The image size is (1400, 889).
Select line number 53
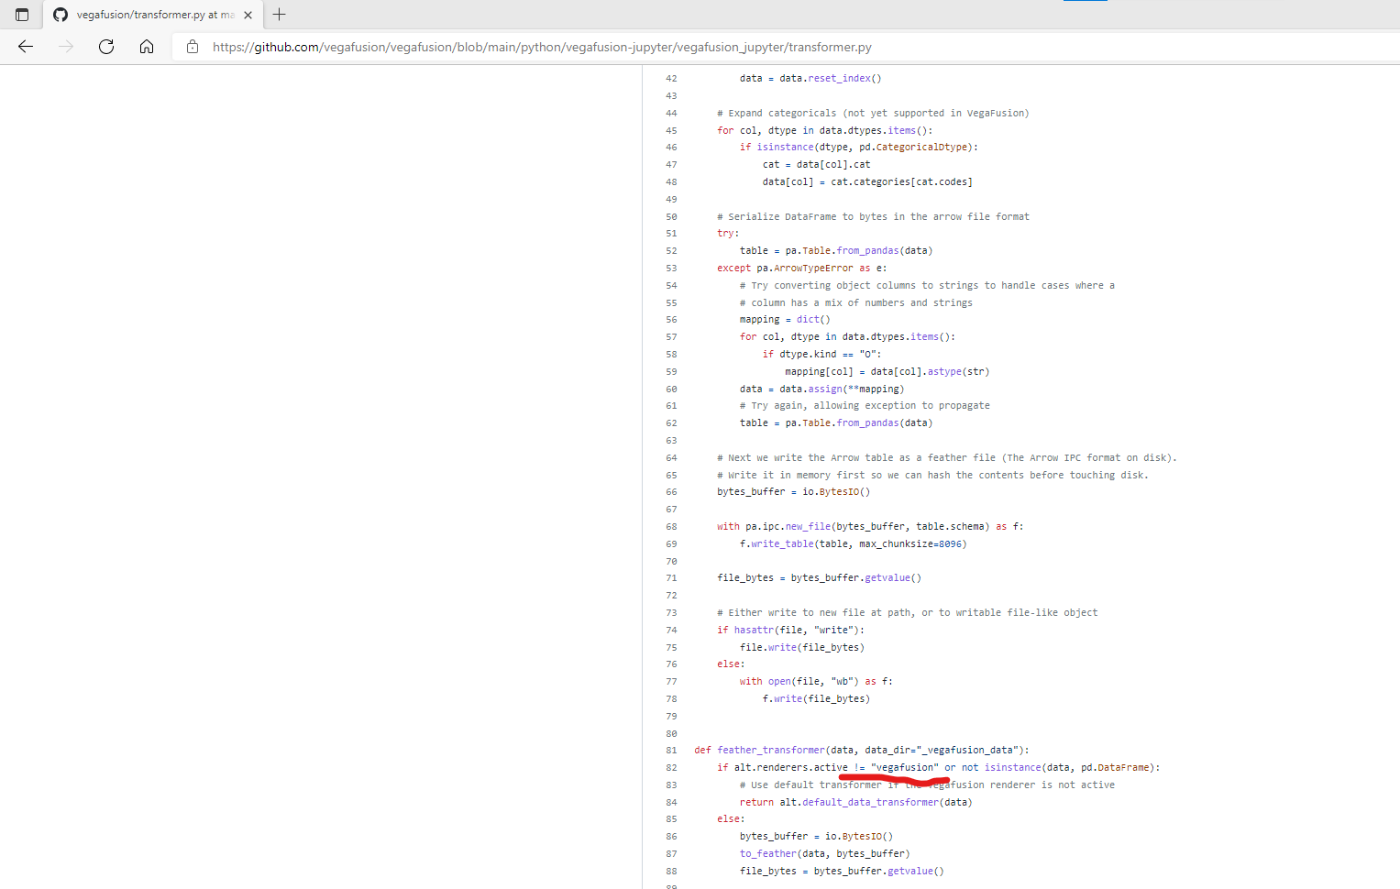click(x=671, y=269)
